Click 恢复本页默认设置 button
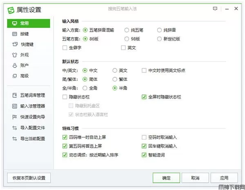The image size is (245, 190). coord(29,178)
